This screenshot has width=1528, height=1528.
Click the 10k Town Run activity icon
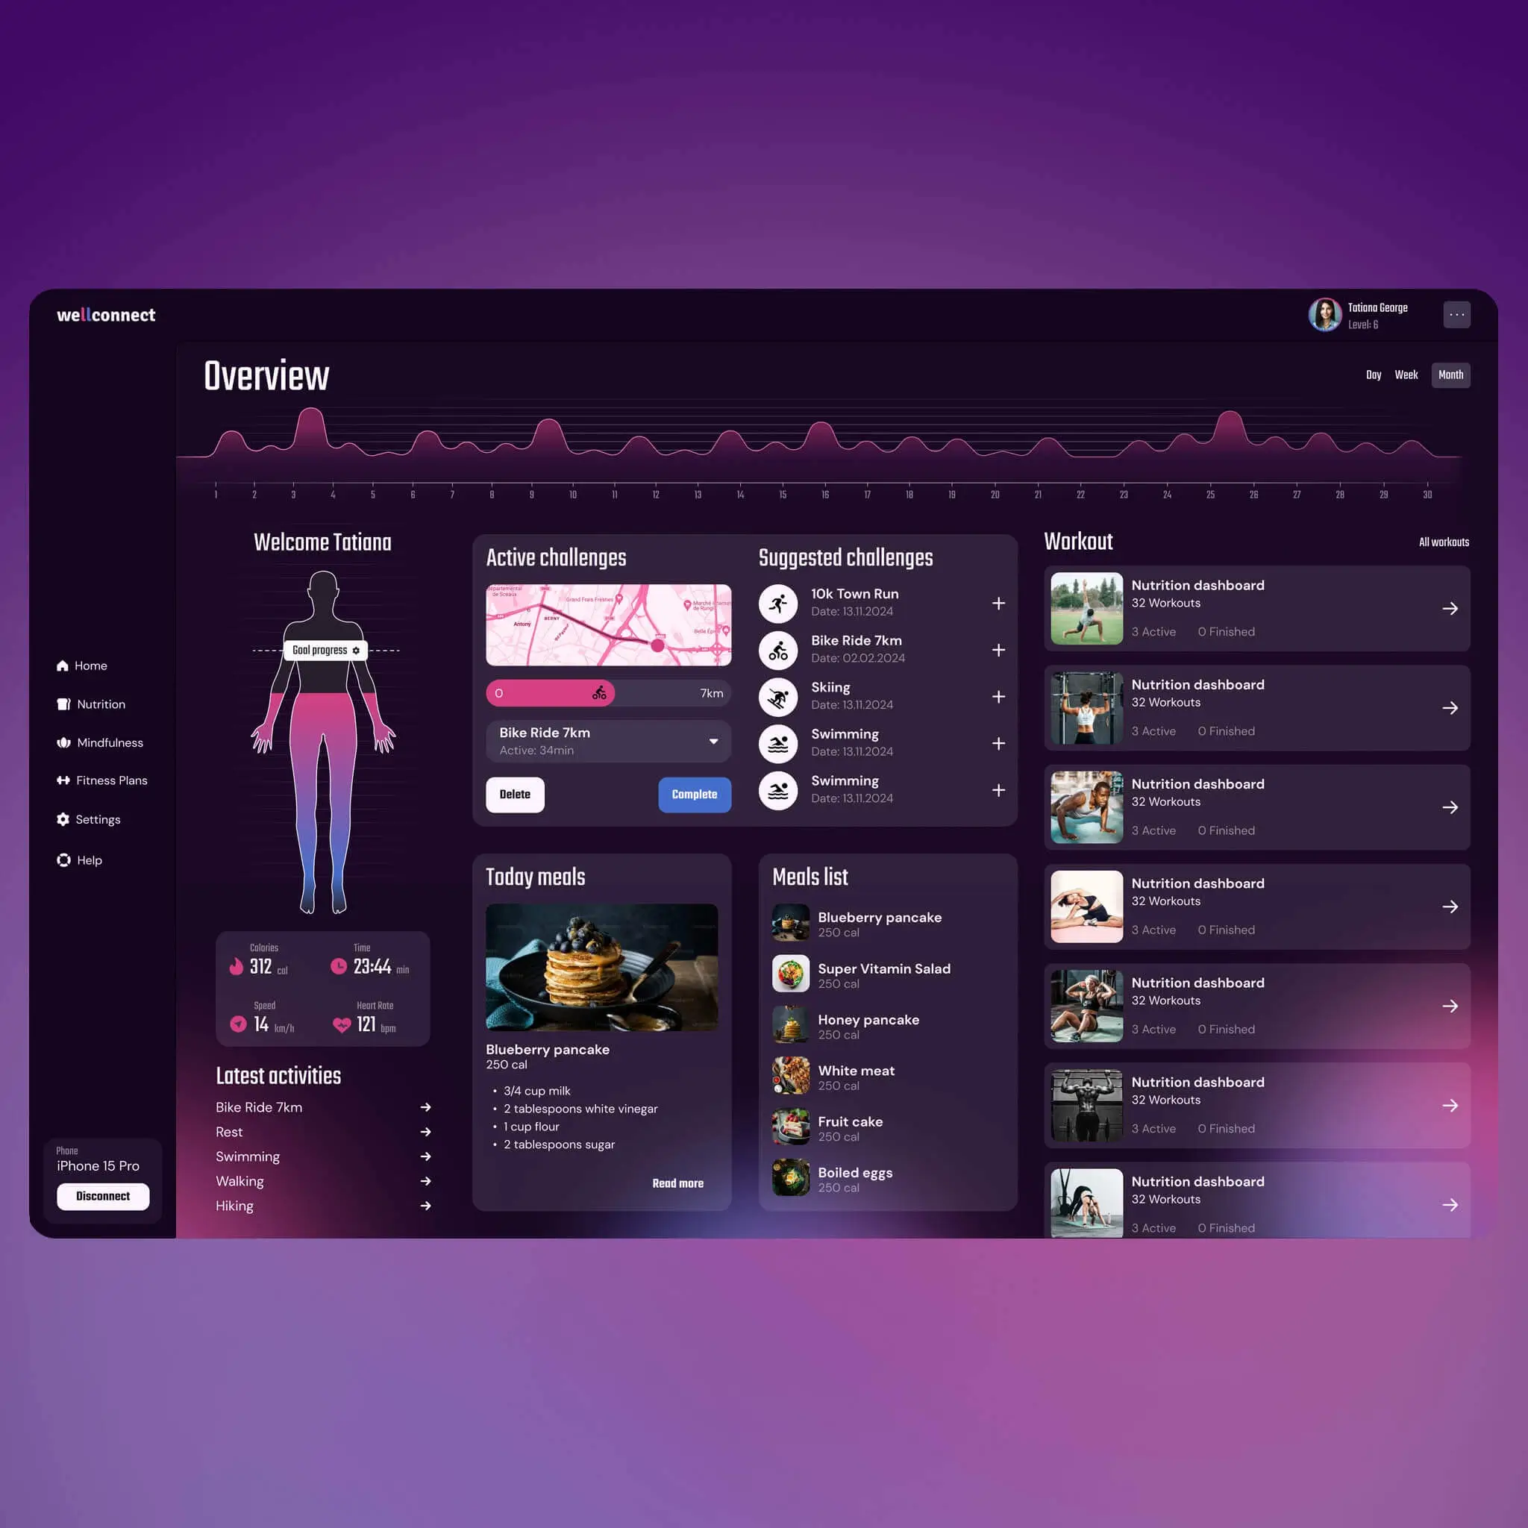coord(780,603)
